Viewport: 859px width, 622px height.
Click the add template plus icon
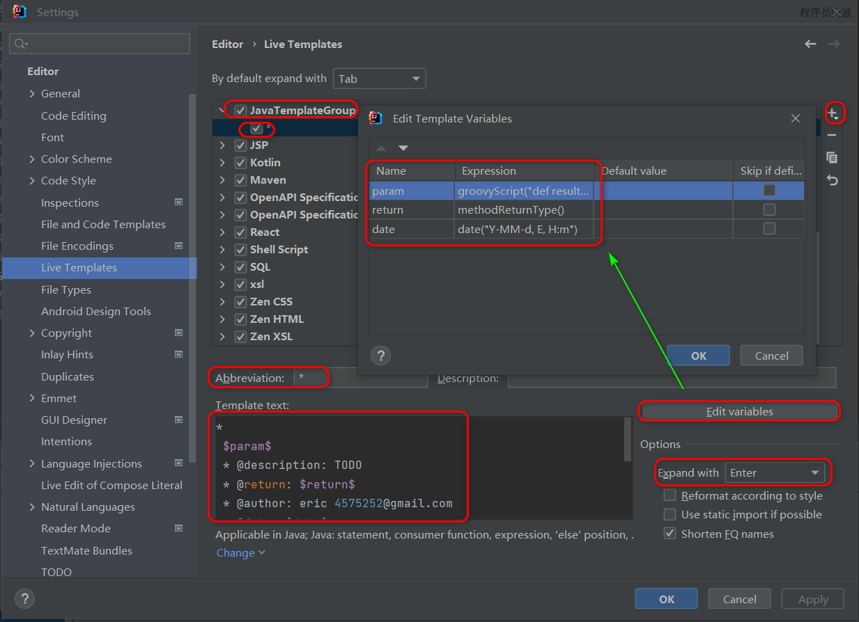(833, 113)
